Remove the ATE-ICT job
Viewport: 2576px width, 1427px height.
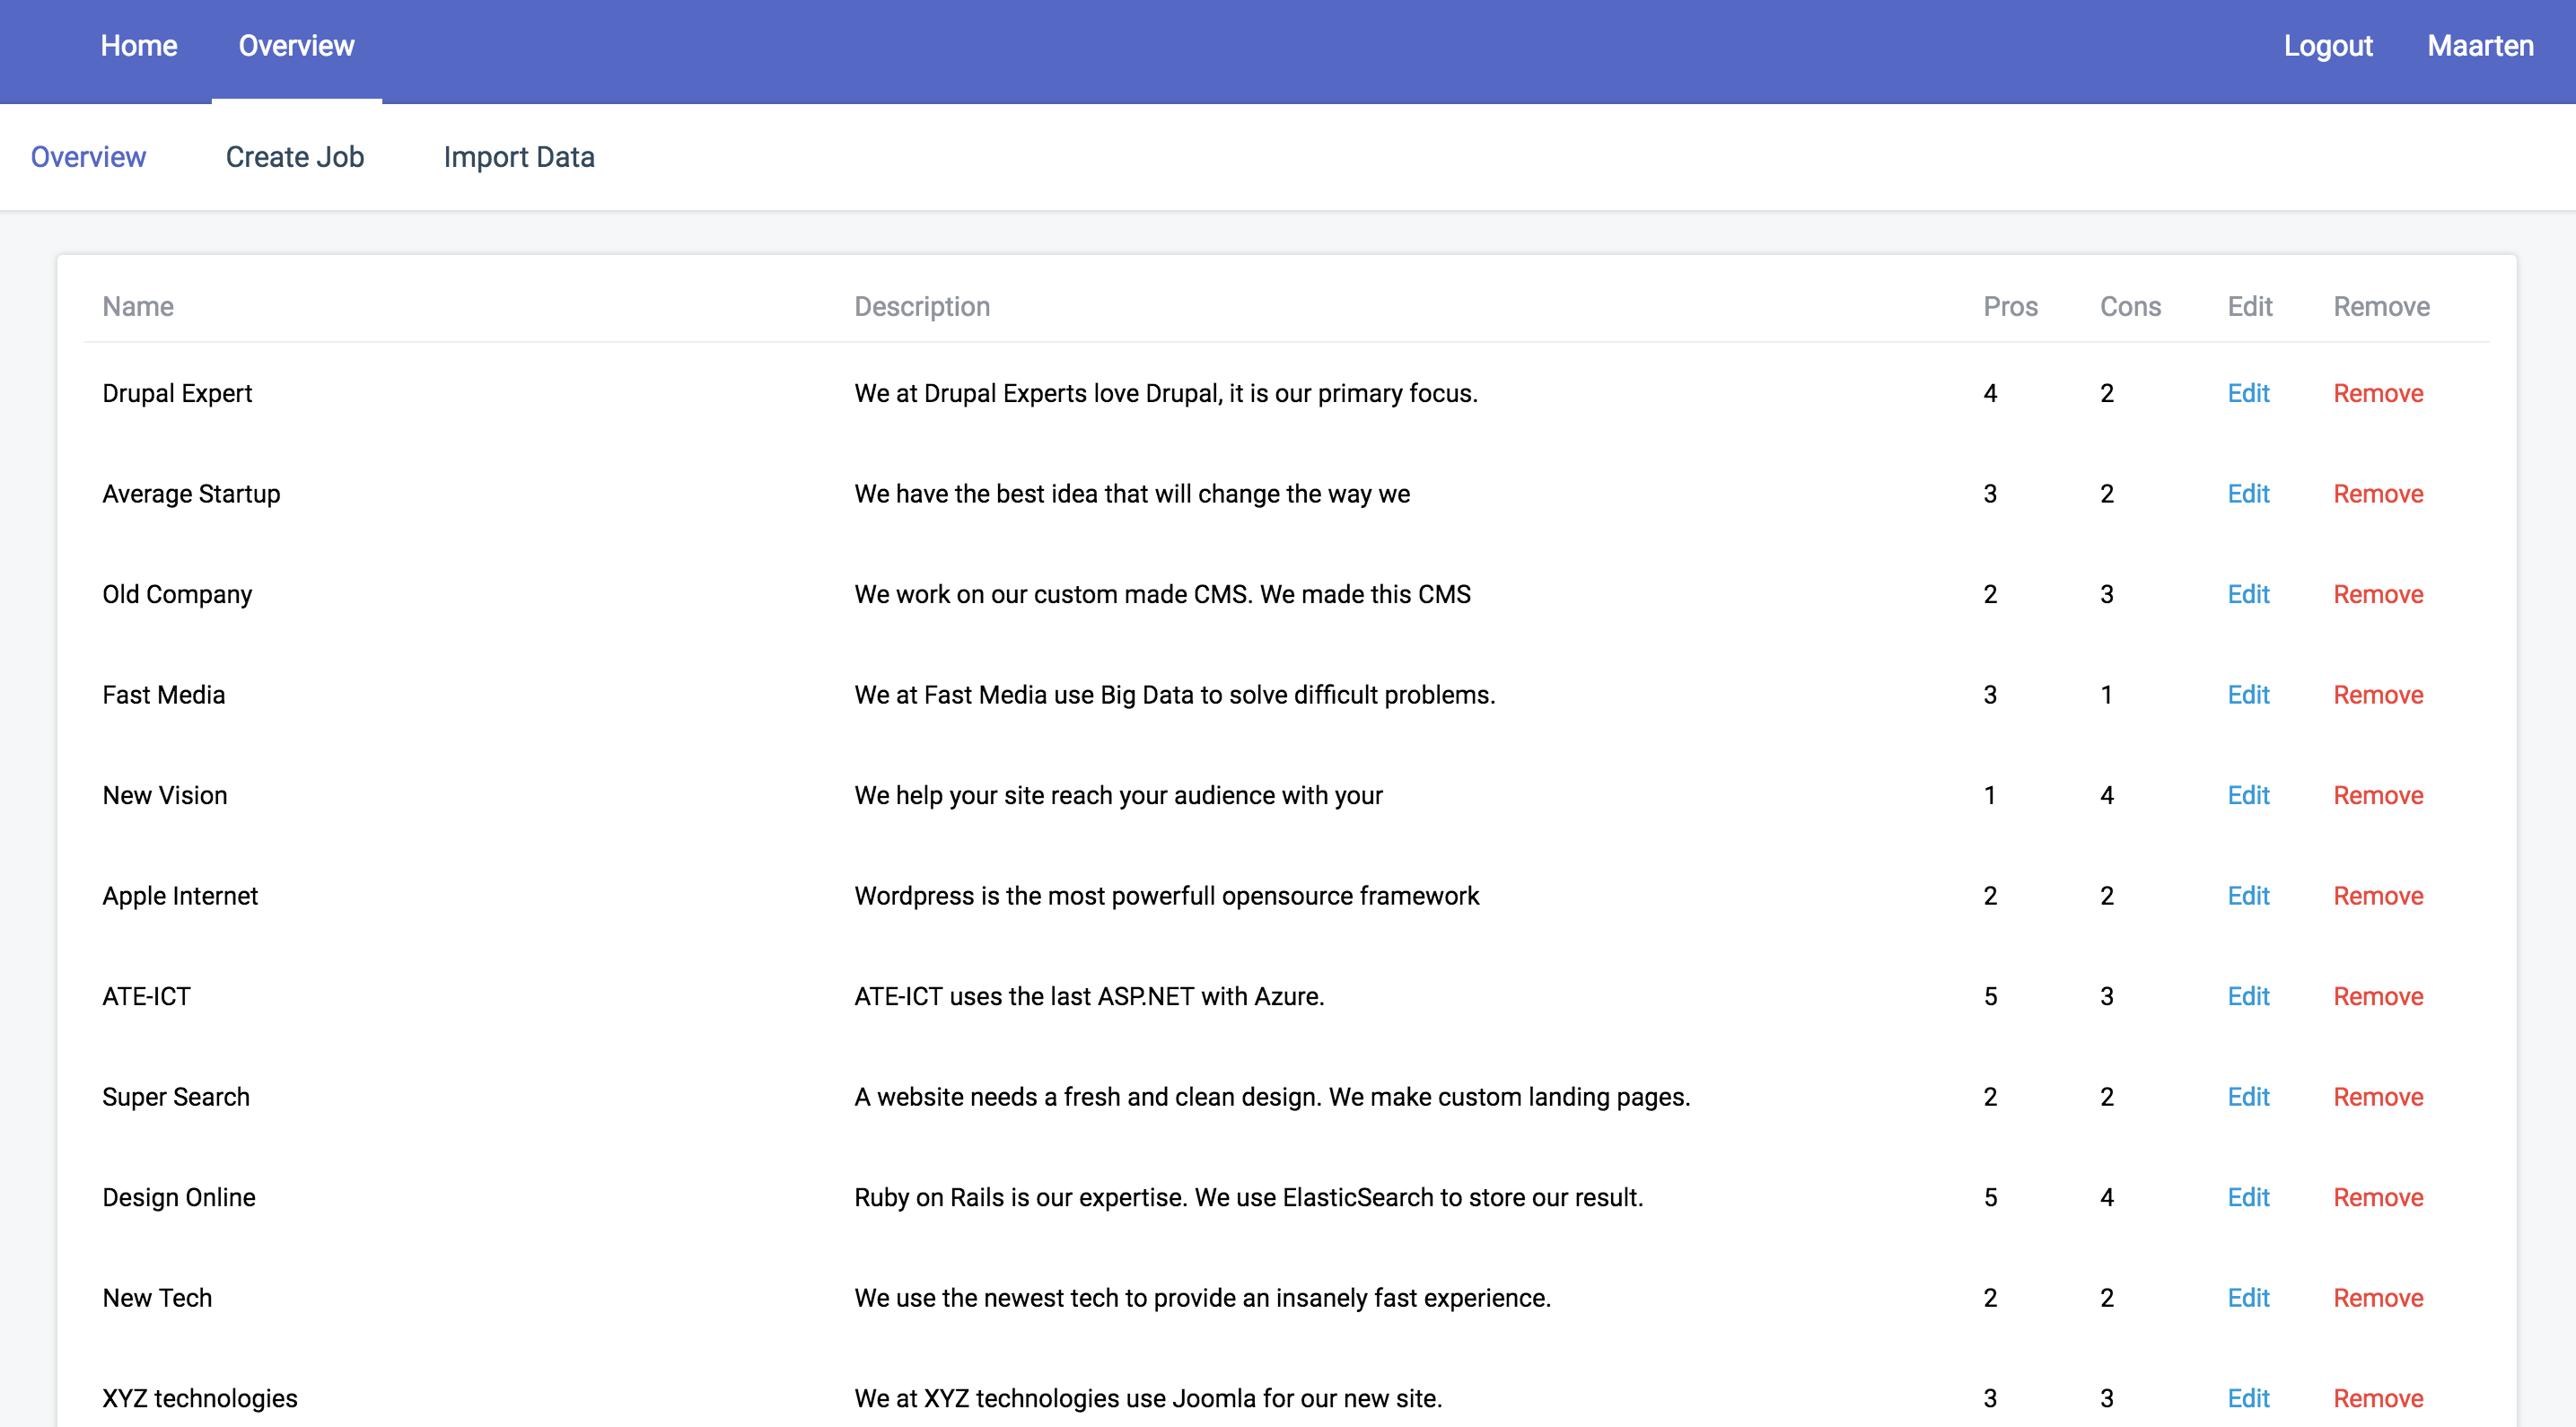[x=2377, y=996]
